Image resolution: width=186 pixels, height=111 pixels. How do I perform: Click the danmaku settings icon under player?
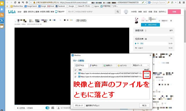click(x=53, y=108)
